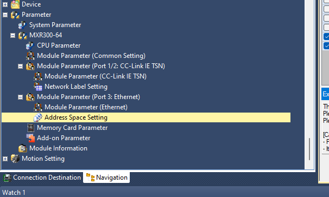329x197 pixels.
Task: Click the Network Label Setting icon
Action: click(x=38, y=87)
